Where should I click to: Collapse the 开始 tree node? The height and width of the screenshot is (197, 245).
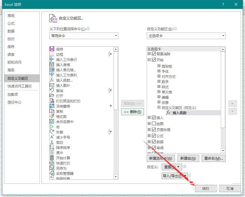(x=149, y=60)
